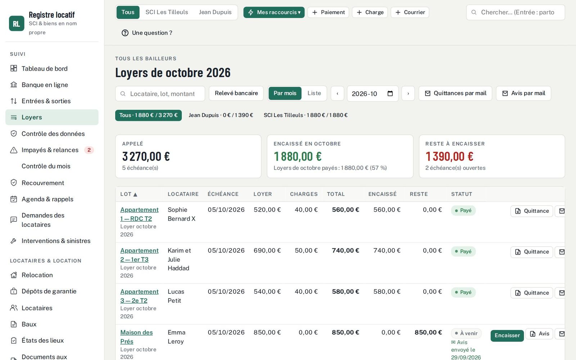Select filter chip SCI Les Tilleuls 1 880 €
This screenshot has width=576, height=360.
click(x=306, y=115)
